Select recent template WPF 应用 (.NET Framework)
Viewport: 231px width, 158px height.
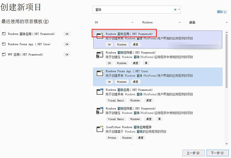pos(25,54)
